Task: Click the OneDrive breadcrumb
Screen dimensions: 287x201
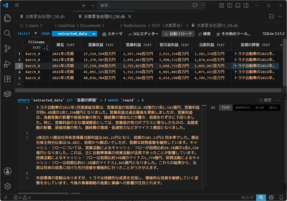Action: click(x=67, y=26)
